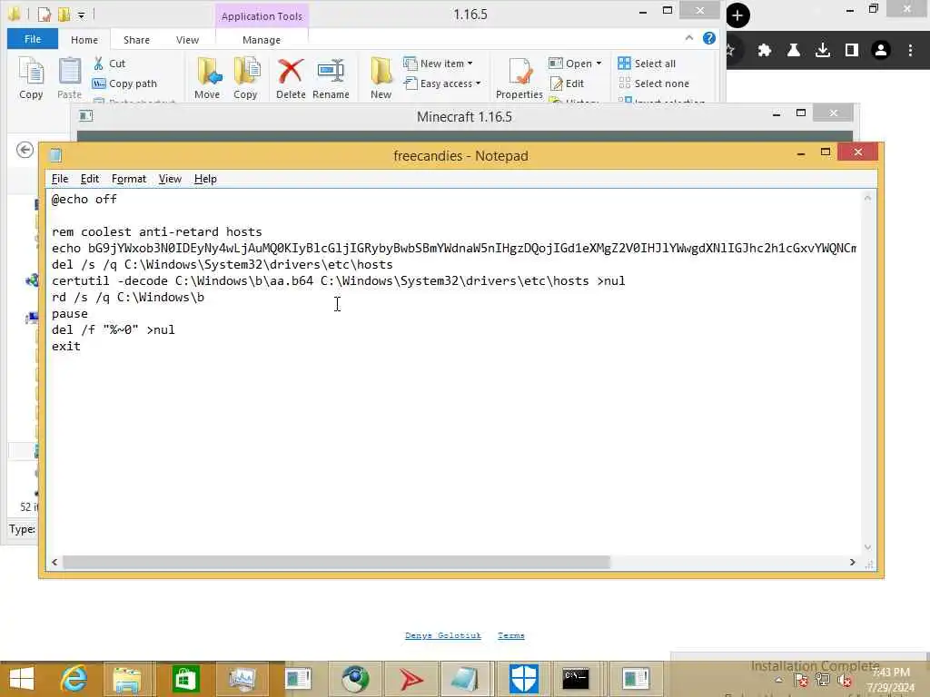Click the taskbar clock showing 7:43 PM
Viewport: 930px width, 697px height.
coord(891,679)
